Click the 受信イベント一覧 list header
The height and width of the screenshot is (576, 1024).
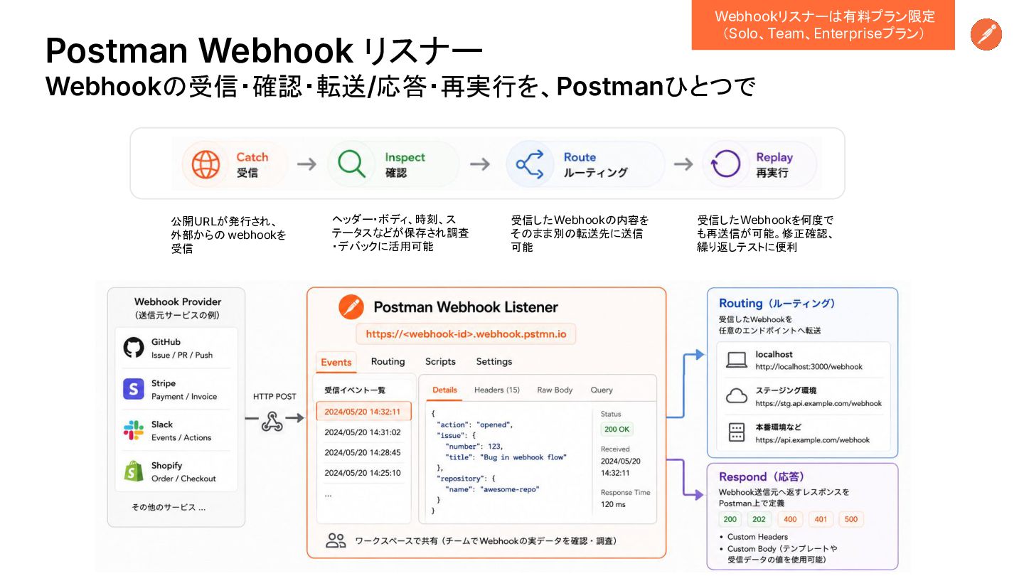pyautogui.click(x=355, y=390)
